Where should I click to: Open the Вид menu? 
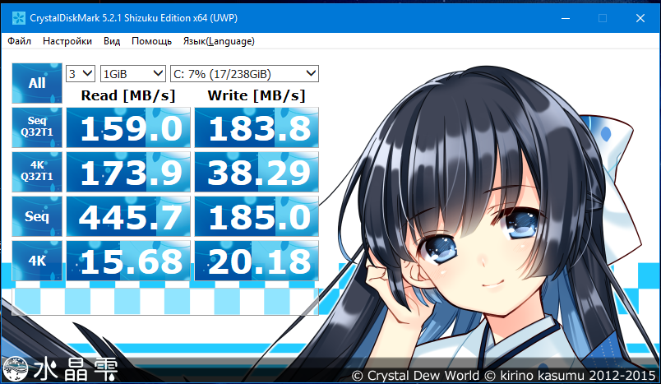click(112, 41)
